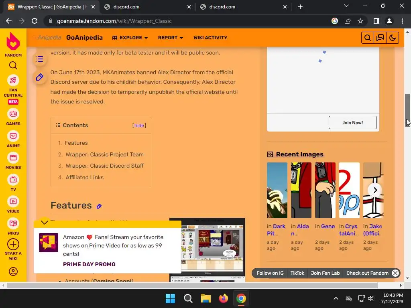Image resolution: width=411 pixels, height=308 pixels.
Task: Expand the REPORT dropdown menu
Action: tap(170, 38)
